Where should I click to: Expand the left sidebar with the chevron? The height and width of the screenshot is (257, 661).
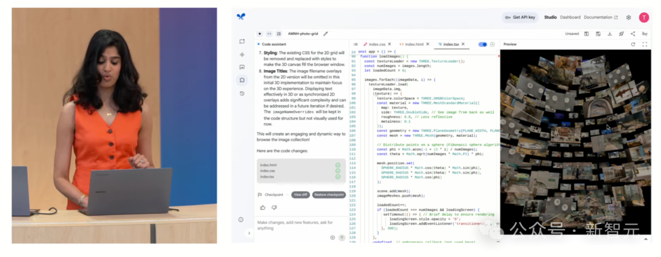click(248, 233)
